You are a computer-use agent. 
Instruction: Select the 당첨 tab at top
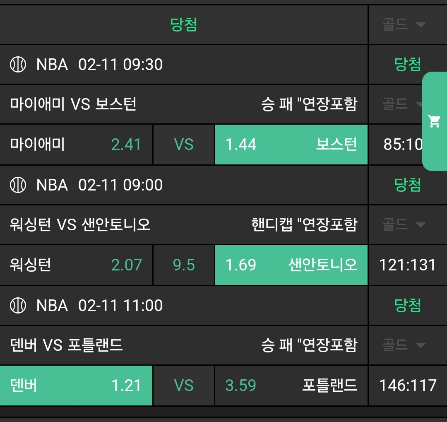point(184,24)
